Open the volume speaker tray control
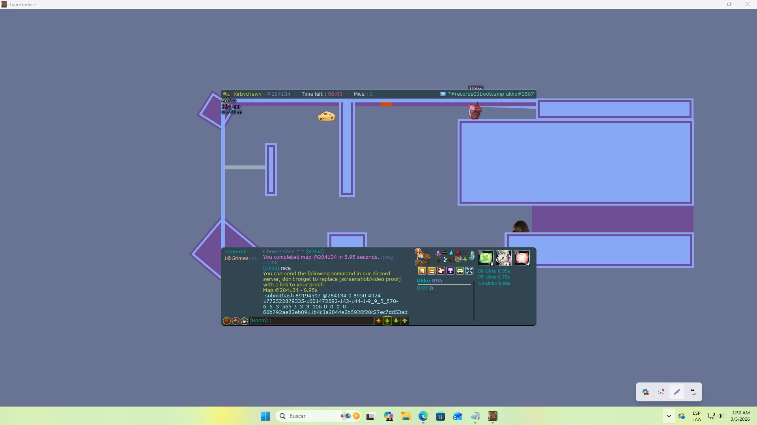 720,416
